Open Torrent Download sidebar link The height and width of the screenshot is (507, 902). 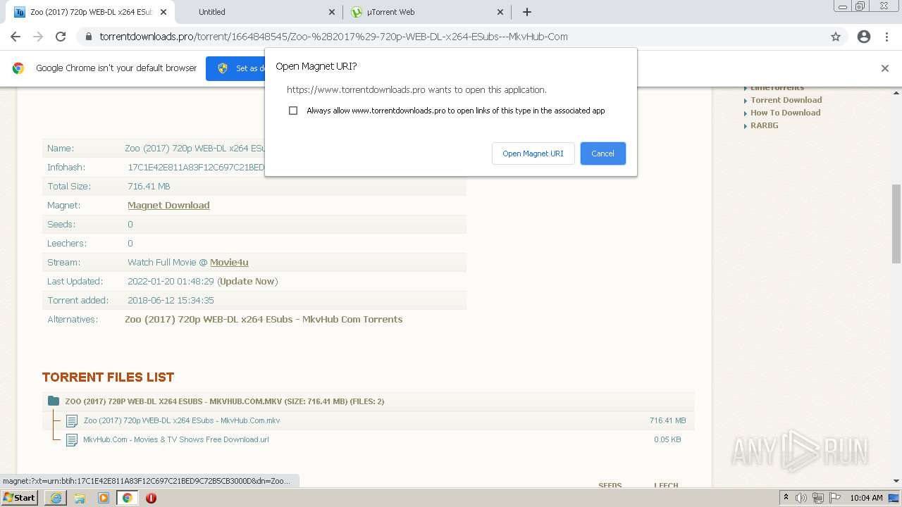pyautogui.click(x=786, y=100)
